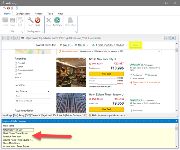Image resolution: width=180 pixels, height=150 pixels.
Task: Expand the rooms and guests dropdown
Action: [109, 45]
